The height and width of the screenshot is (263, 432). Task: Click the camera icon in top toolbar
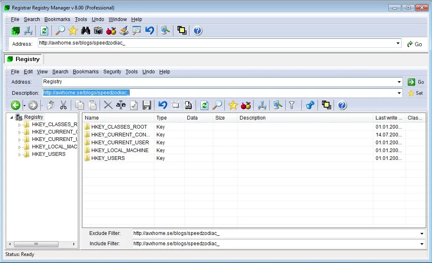pos(98,31)
